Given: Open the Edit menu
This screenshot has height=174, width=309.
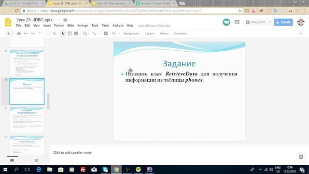Looking at the screenshot, I should pos(27,26).
